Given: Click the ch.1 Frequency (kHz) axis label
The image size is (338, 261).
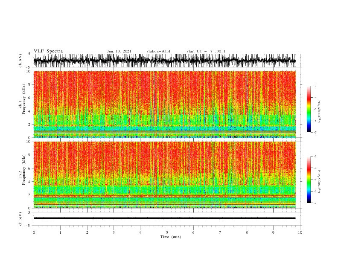Looking at the screenshot, I should point(22,99).
